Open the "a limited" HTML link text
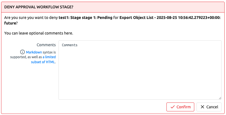Screen dimensions: 226x115 point(49,57)
